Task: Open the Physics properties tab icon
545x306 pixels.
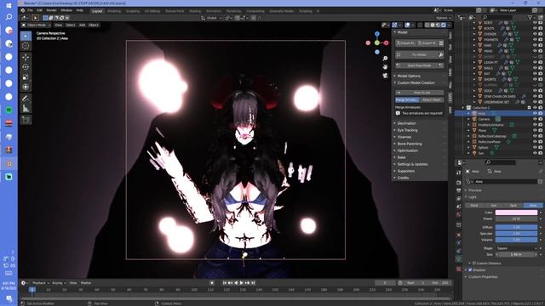Action: click(x=459, y=243)
